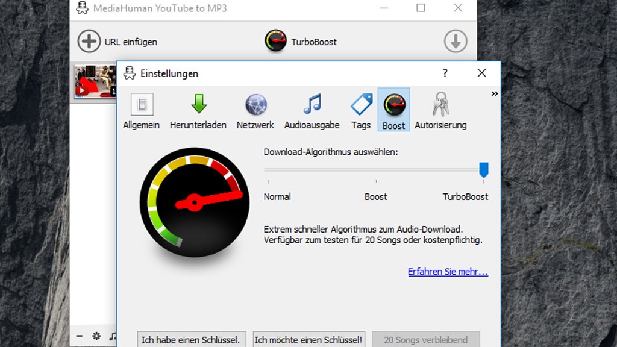
Task: Open the Autorisierung settings tab
Action: (440, 111)
